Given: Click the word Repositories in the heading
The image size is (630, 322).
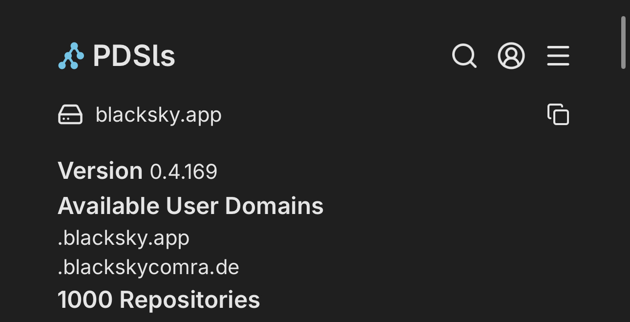Looking at the screenshot, I should pyautogui.click(x=189, y=300).
